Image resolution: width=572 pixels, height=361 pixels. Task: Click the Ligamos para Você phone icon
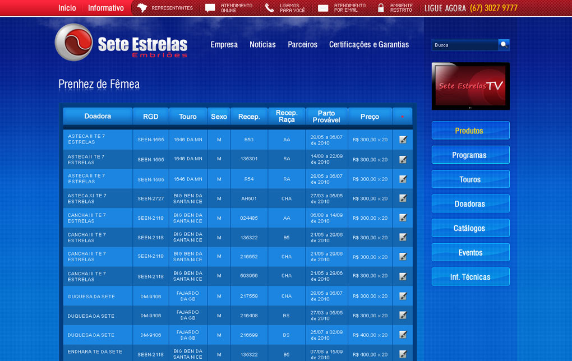point(269,8)
